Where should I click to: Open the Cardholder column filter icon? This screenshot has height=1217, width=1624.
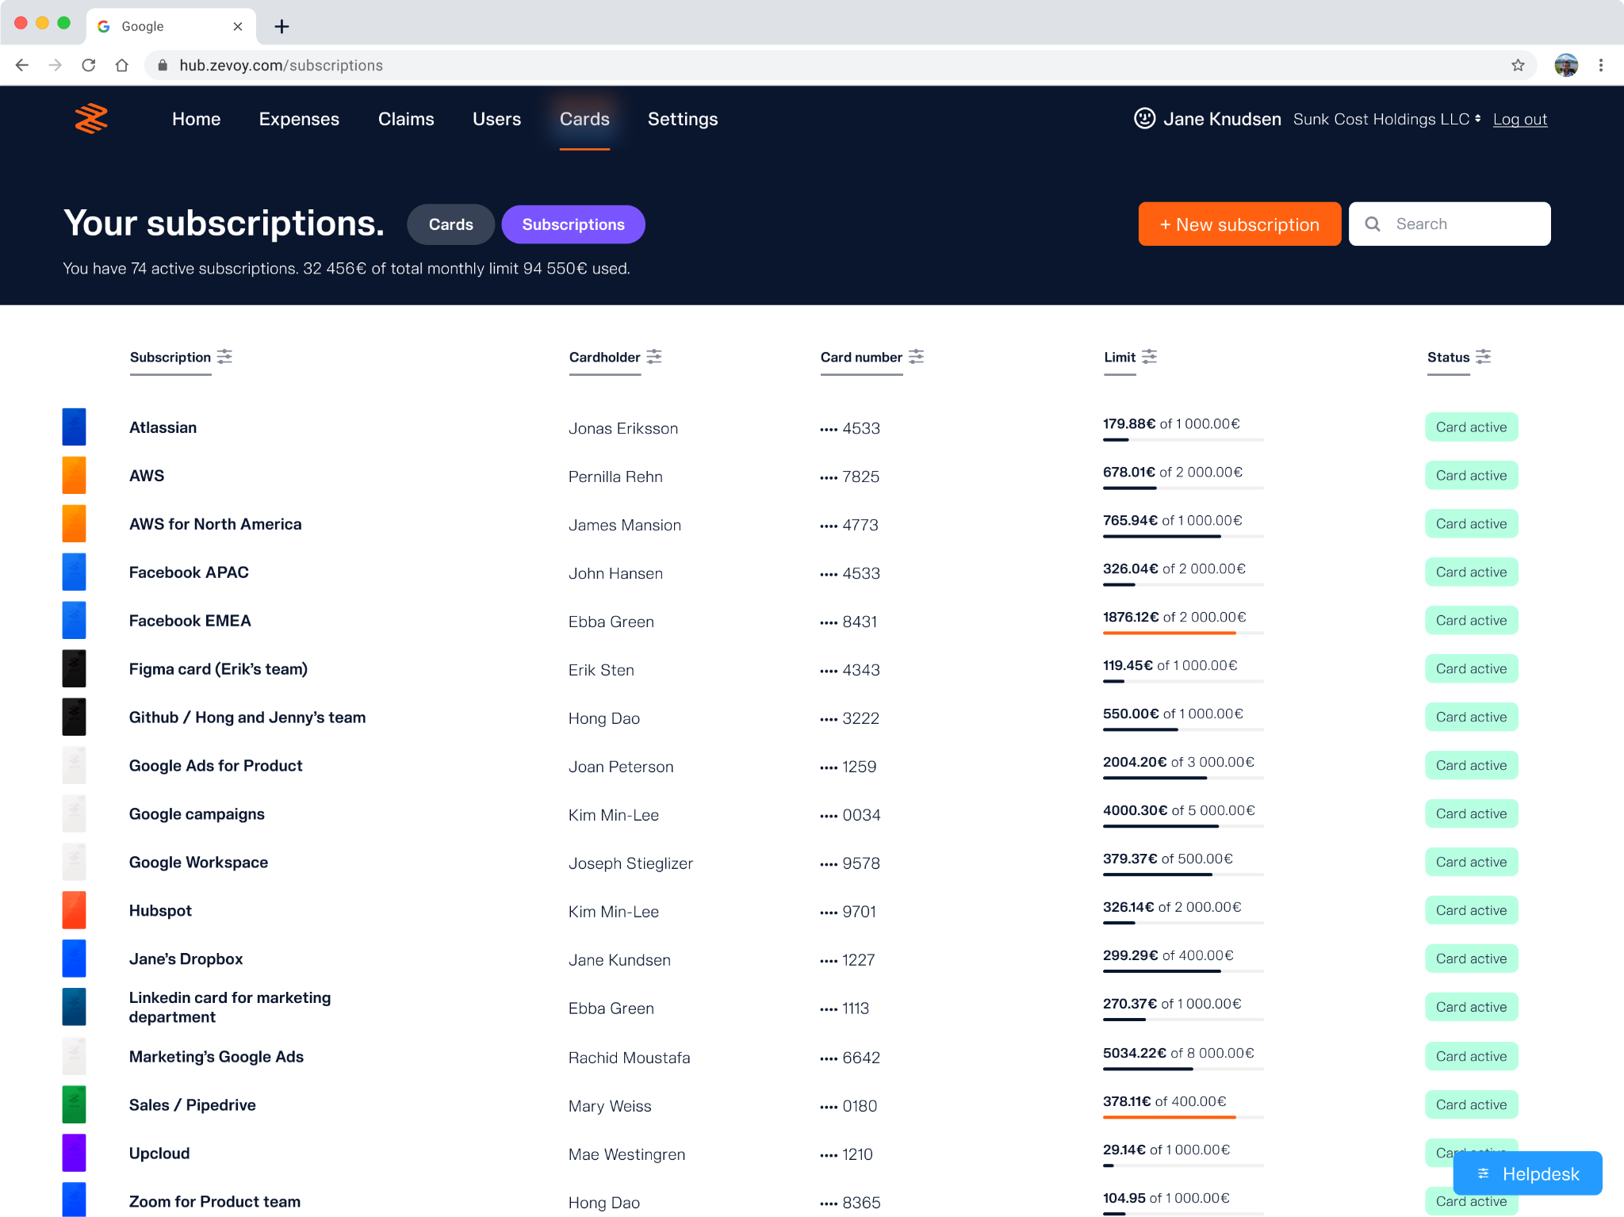click(x=654, y=357)
